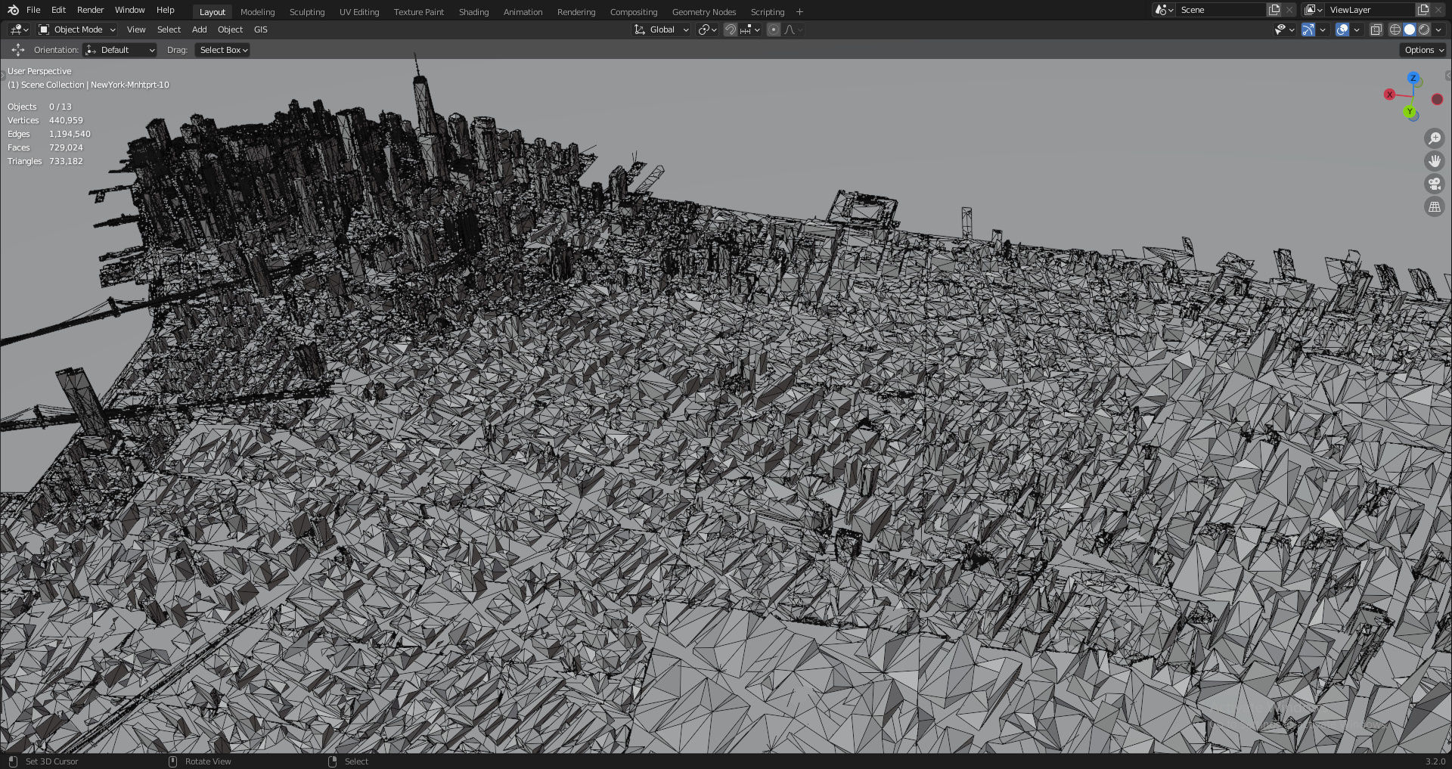Click the new scene copy icon
This screenshot has width=1452, height=769.
point(1274,10)
